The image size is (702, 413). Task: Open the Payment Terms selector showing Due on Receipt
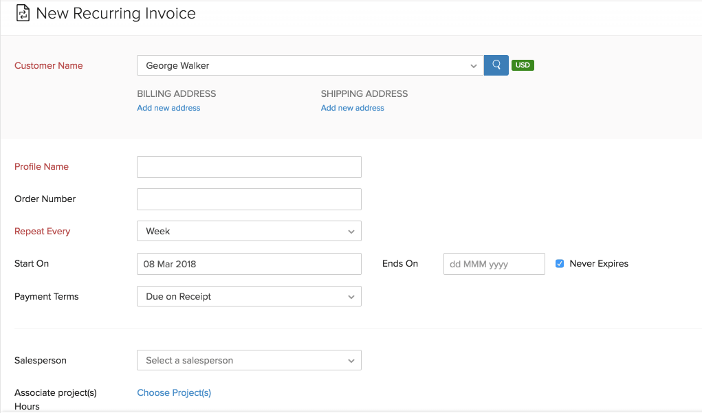coord(249,296)
